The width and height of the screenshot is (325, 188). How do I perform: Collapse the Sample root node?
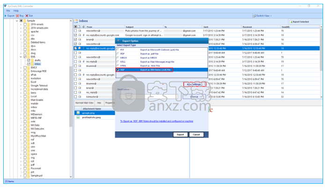tap(17, 21)
